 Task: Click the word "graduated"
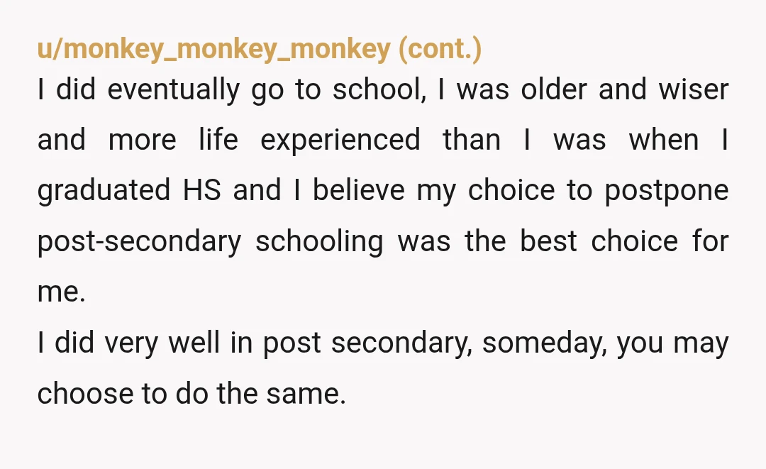104,191
